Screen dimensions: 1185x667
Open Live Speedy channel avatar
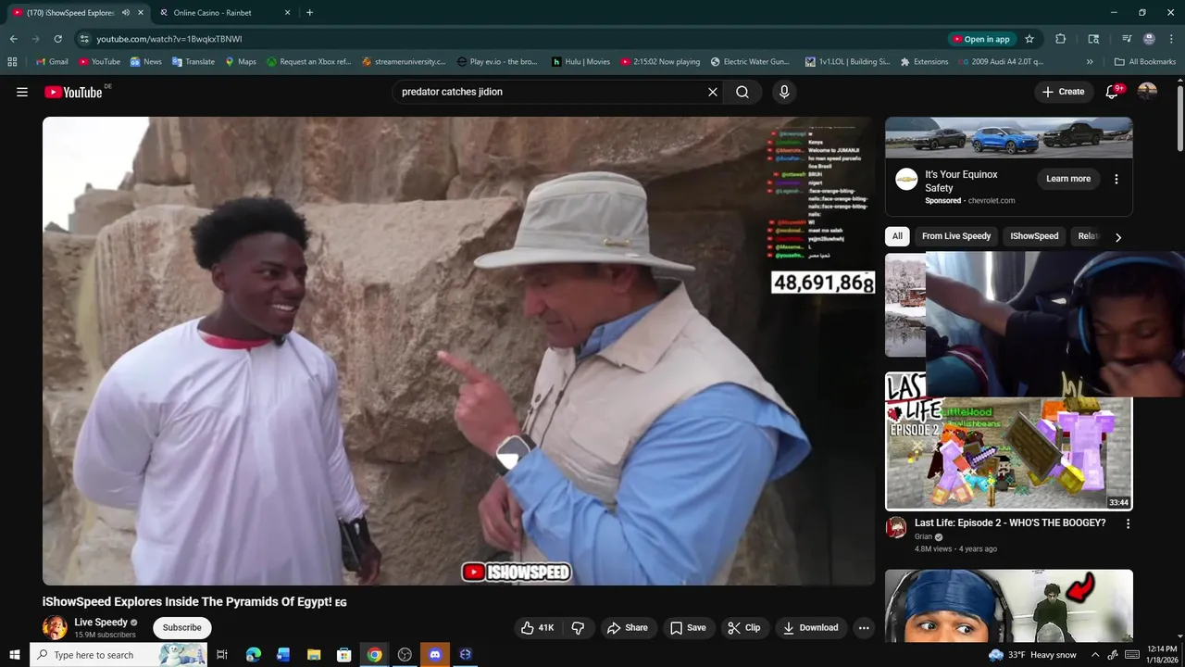tap(55, 627)
